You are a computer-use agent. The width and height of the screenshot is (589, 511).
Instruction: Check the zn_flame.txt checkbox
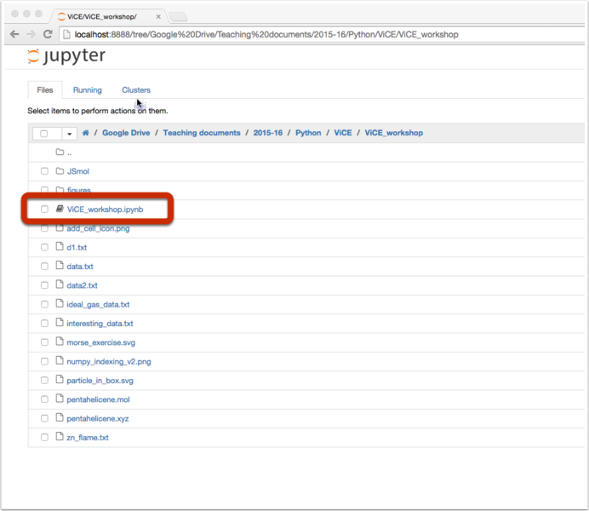pyautogui.click(x=44, y=438)
